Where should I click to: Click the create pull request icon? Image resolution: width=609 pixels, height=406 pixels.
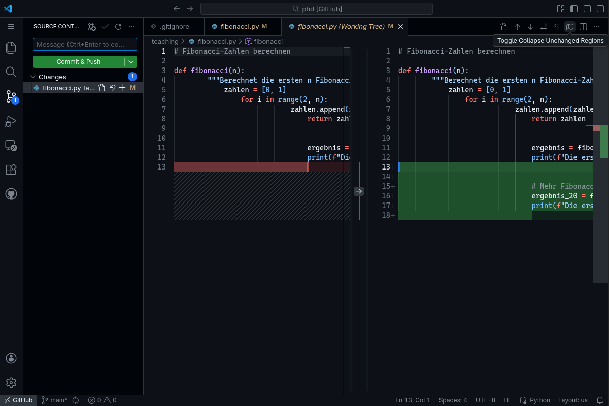(92, 27)
